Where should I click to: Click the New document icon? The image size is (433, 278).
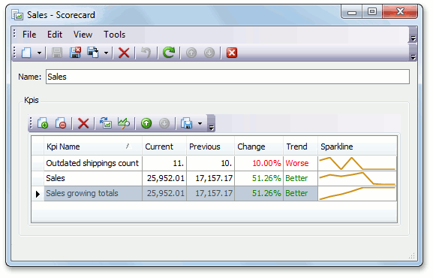tap(26, 53)
